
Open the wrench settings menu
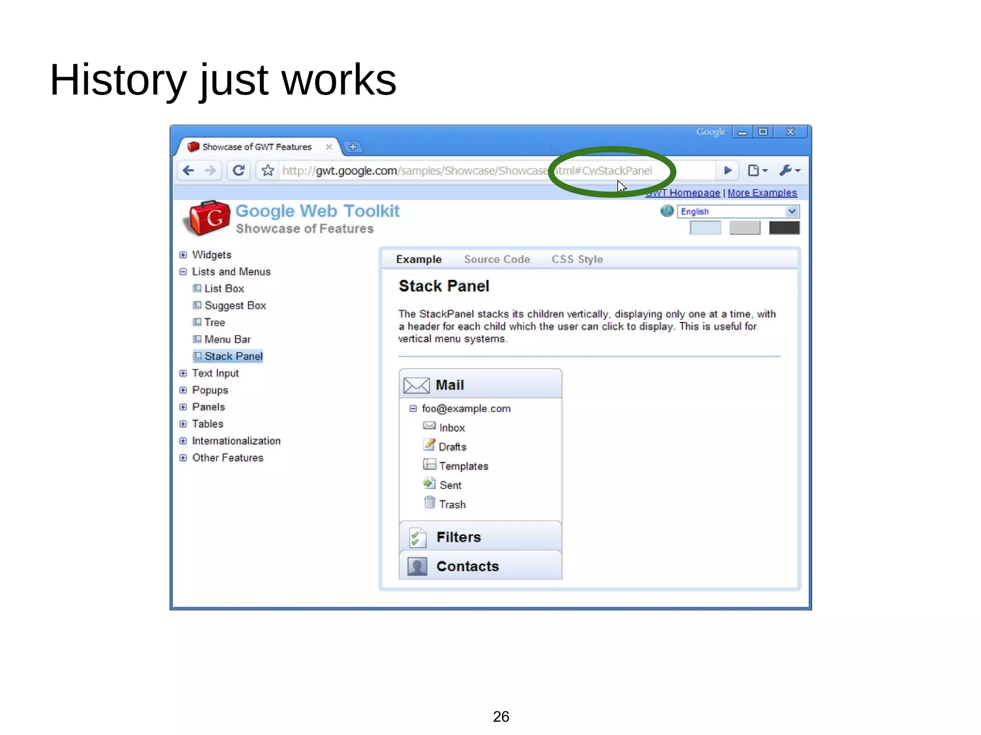[x=790, y=170]
